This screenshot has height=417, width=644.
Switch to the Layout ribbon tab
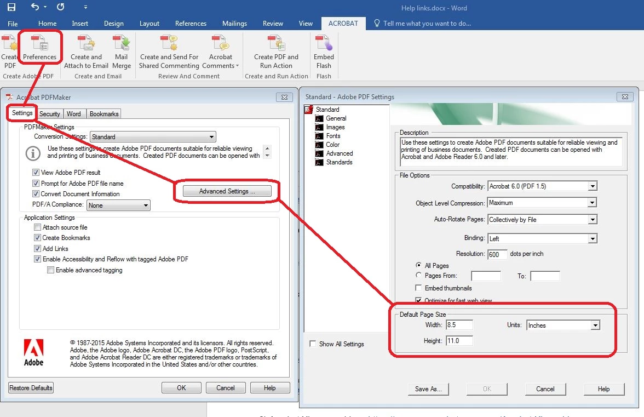[150, 24]
